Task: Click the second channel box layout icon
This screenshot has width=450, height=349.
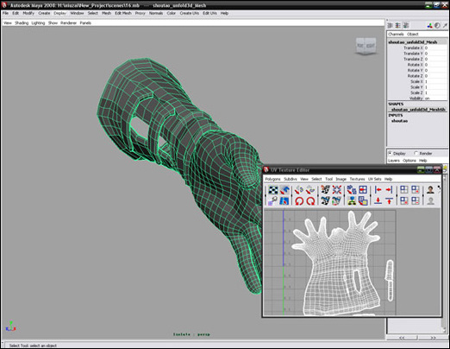Action: click(398, 26)
